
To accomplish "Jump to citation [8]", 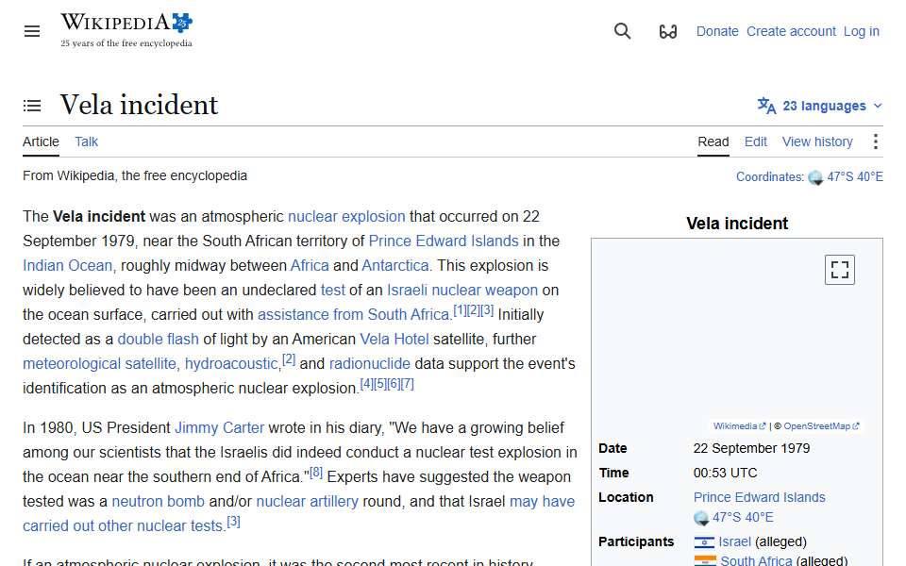I will click(316, 473).
